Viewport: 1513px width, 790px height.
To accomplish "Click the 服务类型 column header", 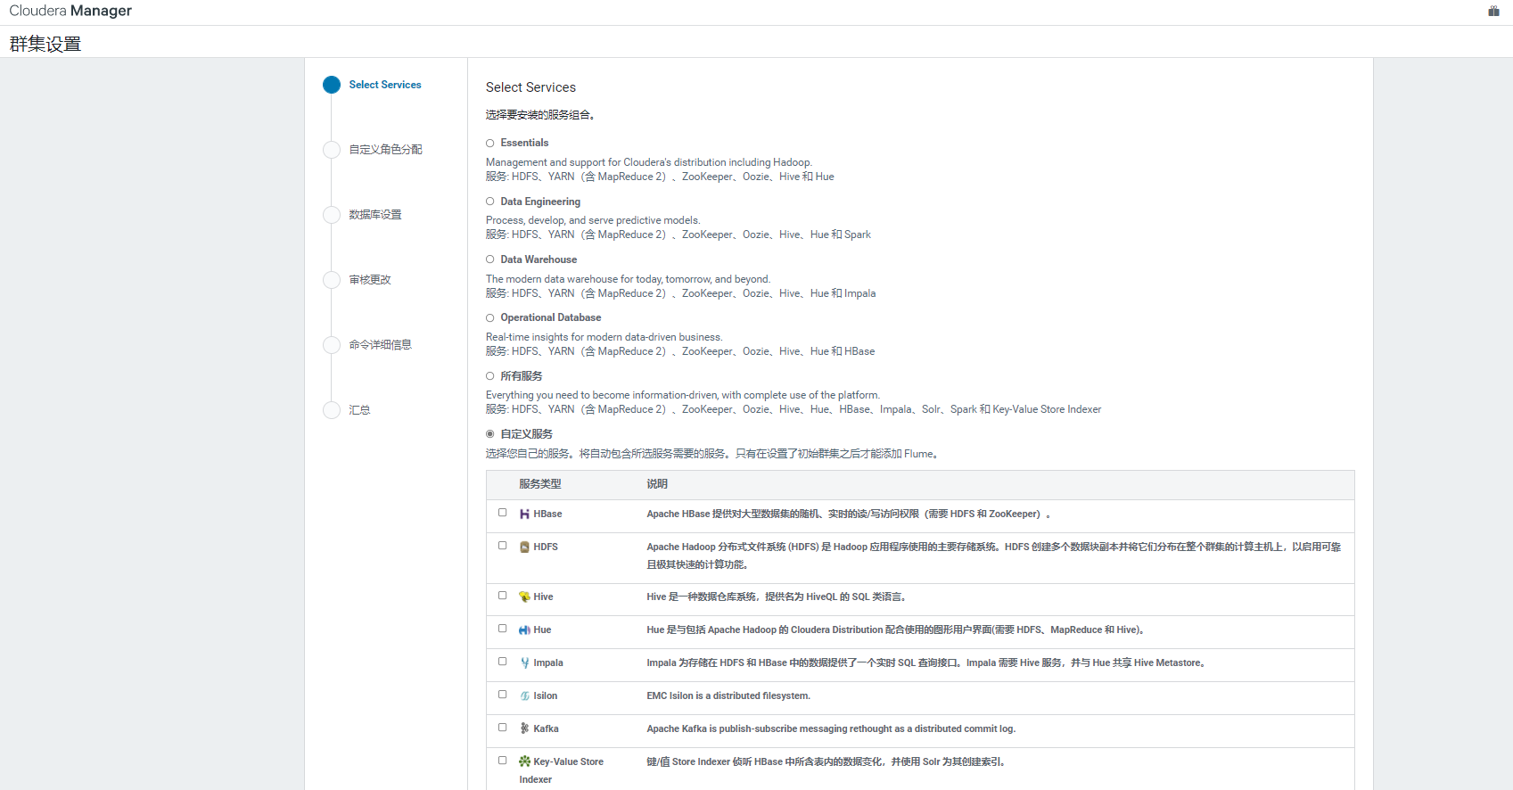I will [x=540, y=484].
